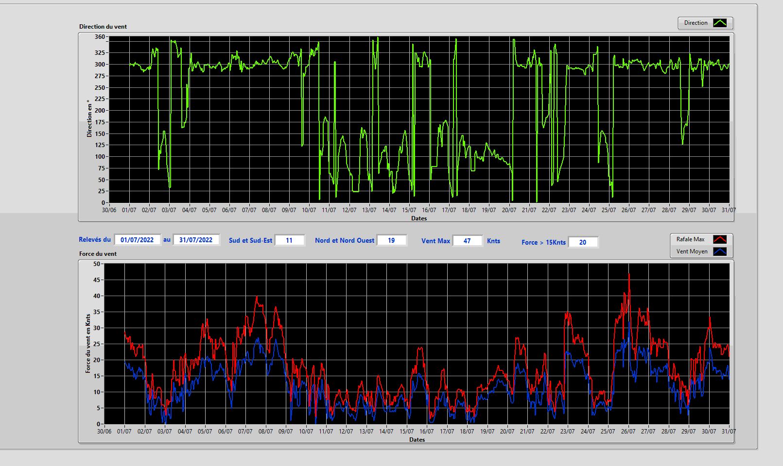Click the 35 tick on the force chart axis

97,312
